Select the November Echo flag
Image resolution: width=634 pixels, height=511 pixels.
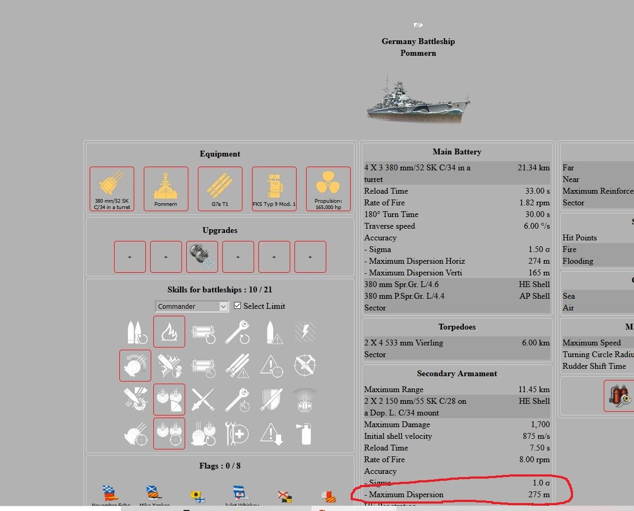pos(108,496)
